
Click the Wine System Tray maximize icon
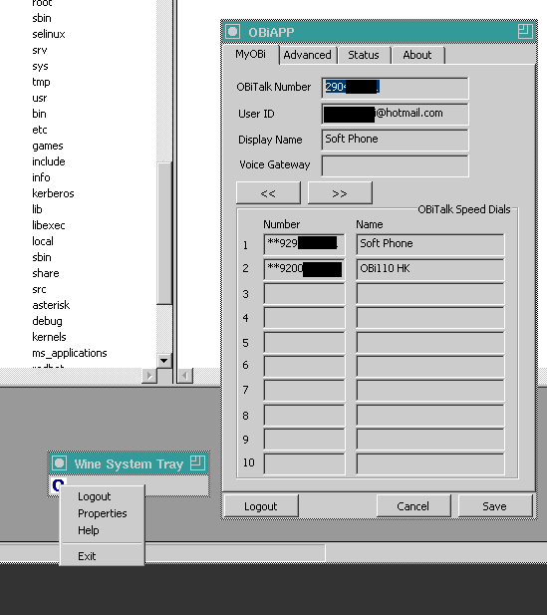pos(197,462)
